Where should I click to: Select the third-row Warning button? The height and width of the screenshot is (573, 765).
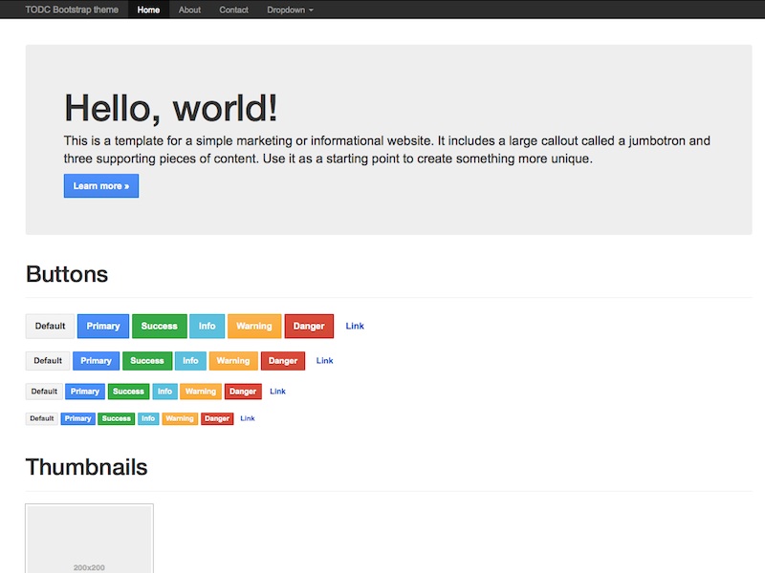coord(200,392)
